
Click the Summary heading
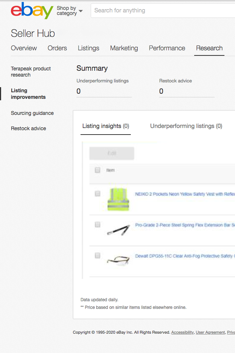point(92,68)
